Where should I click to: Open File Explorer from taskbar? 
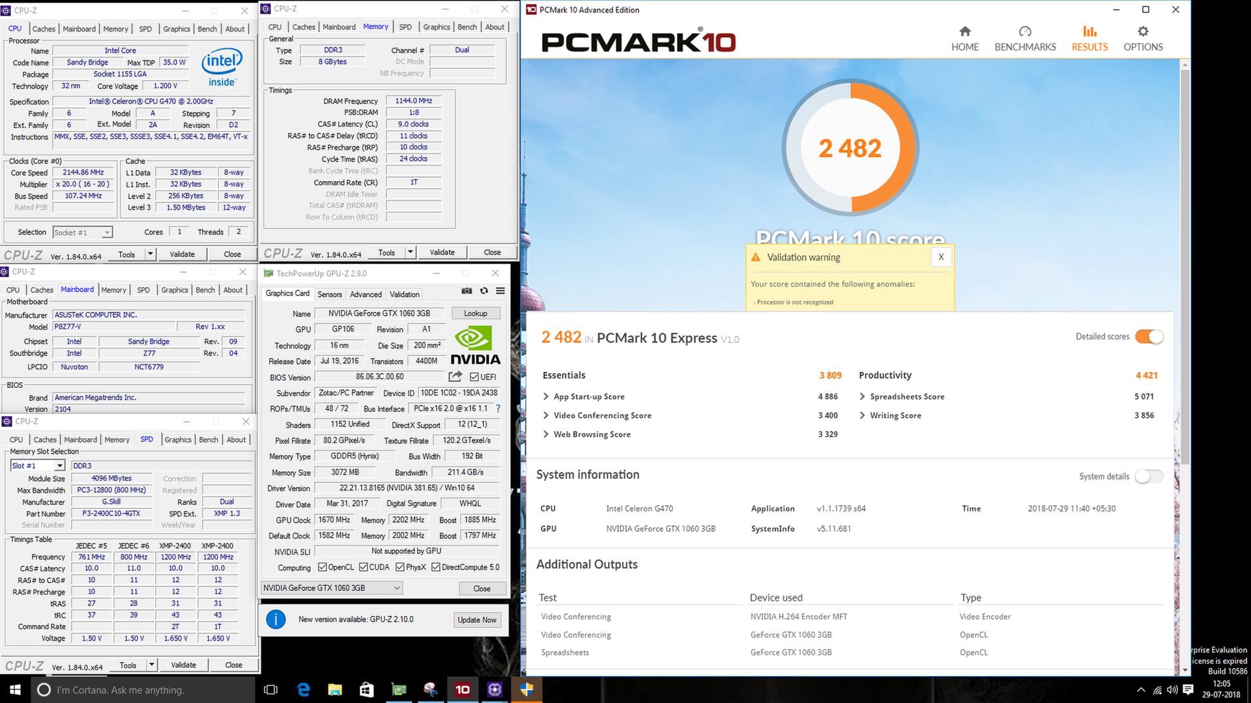pyautogui.click(x=335, y=689)
